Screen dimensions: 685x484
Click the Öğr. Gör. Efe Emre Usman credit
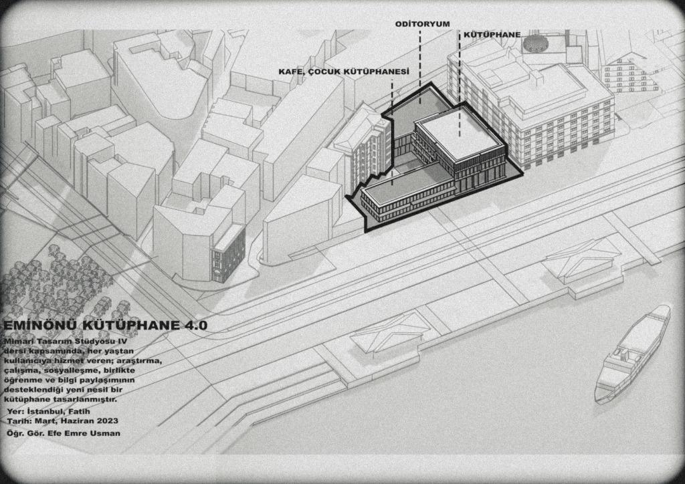64,433
